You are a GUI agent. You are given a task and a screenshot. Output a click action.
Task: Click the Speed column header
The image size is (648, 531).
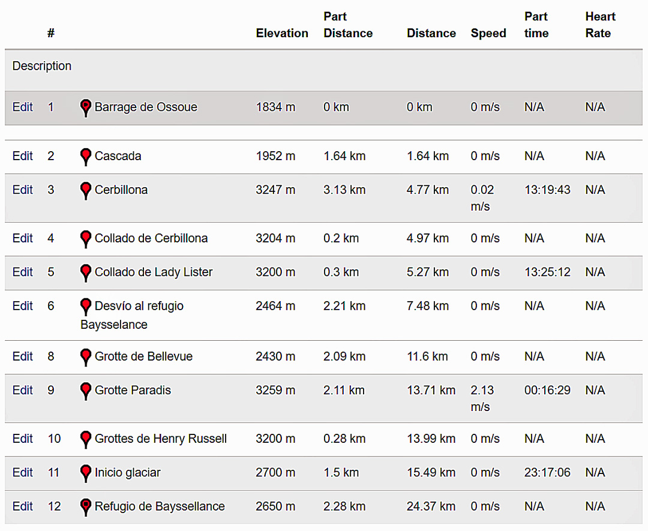488,34
